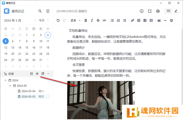183x120 pixels.
Task: Toggle inline code formatting
Action: (x=104, y=21)
